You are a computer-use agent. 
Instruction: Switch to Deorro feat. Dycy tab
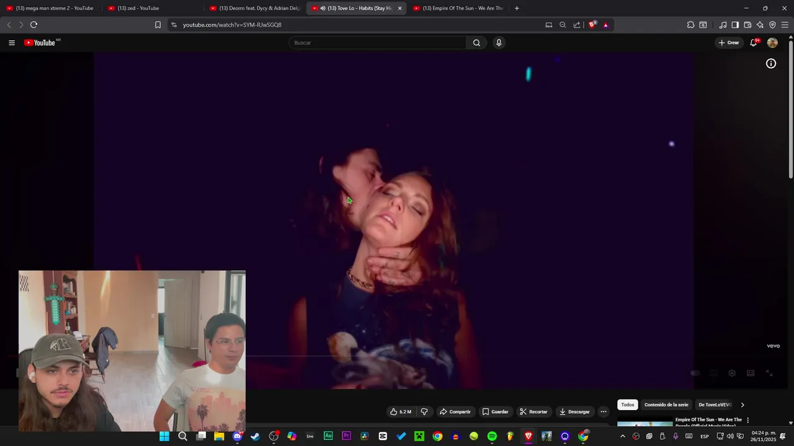(x=255, y=8)
